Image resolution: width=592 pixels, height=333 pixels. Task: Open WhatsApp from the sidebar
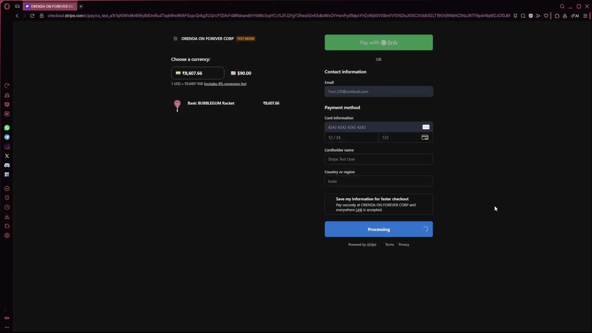(x=7, y=128)
